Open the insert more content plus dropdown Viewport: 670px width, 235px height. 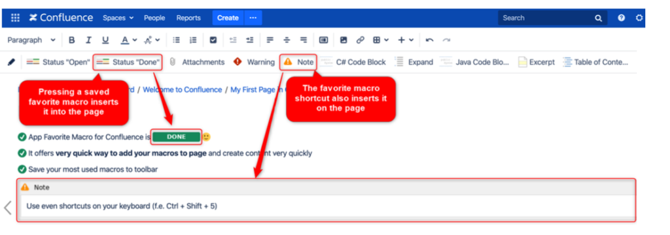[406, 40]
